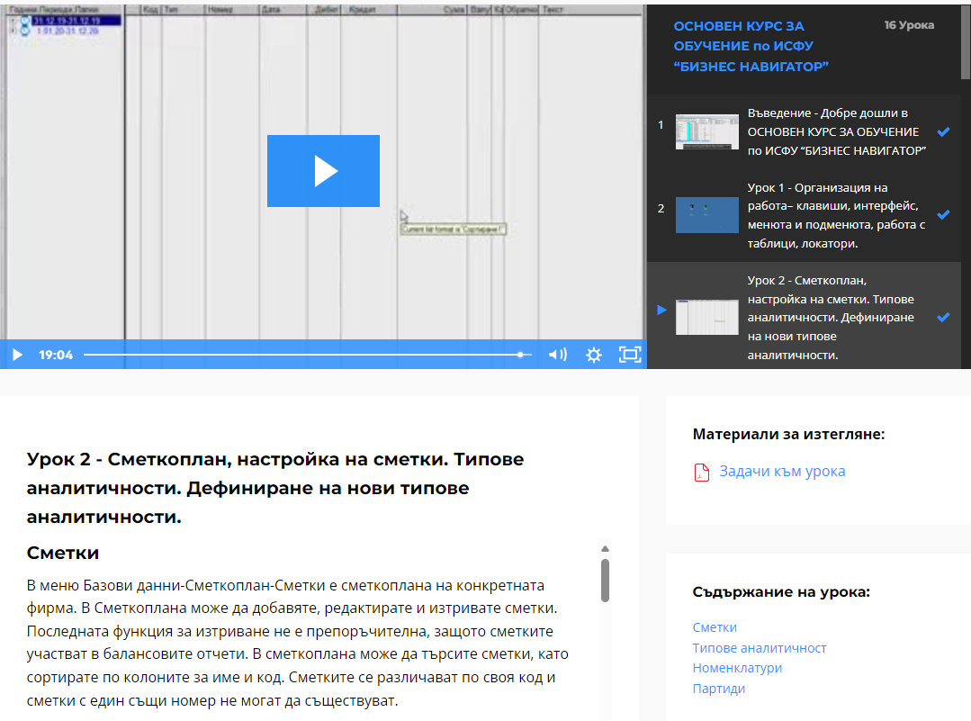
Task: Jump to 'Типове аналитичност' section
Action: pos(760,648)
